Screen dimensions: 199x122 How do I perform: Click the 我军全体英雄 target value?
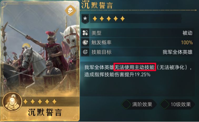[177, 52]
